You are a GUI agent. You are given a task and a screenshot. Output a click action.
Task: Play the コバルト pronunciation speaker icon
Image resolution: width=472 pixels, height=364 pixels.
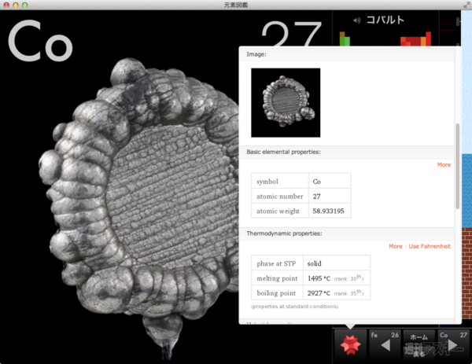[x=356, y=20]
